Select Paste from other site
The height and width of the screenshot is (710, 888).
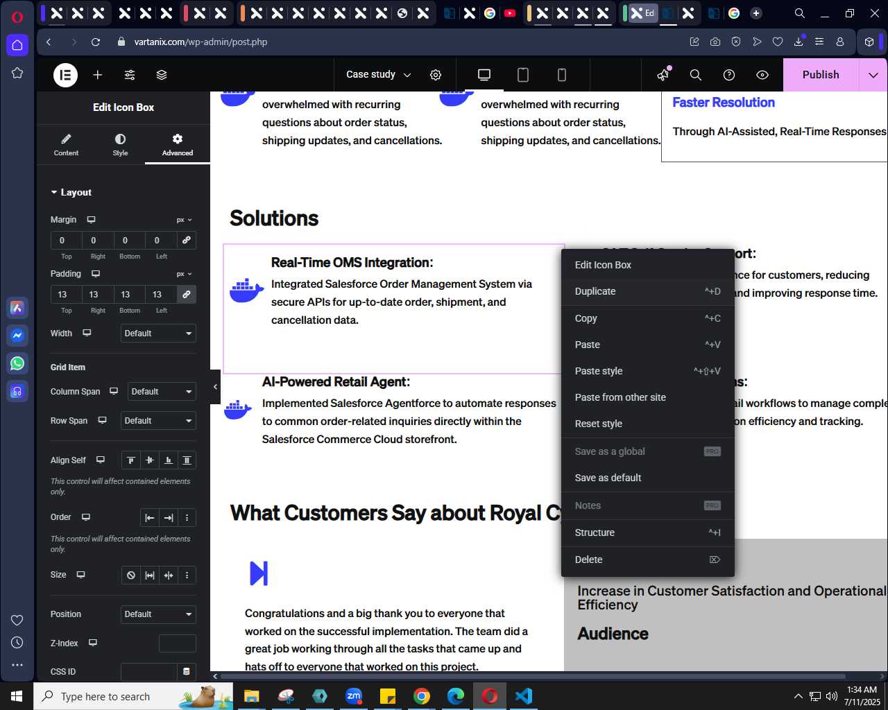[x=648, y=397]
